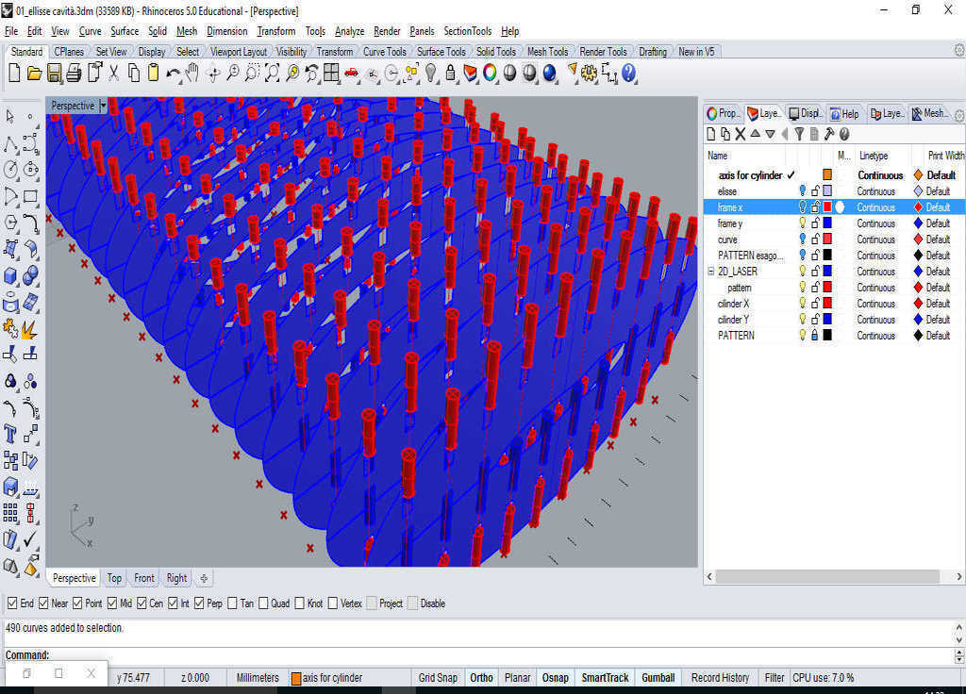
Task: Toggle Osnap in status bar
Action: tap(555, 677)
